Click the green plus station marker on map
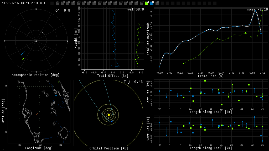The height and width of the screenshot is (151, 269). 59,82
